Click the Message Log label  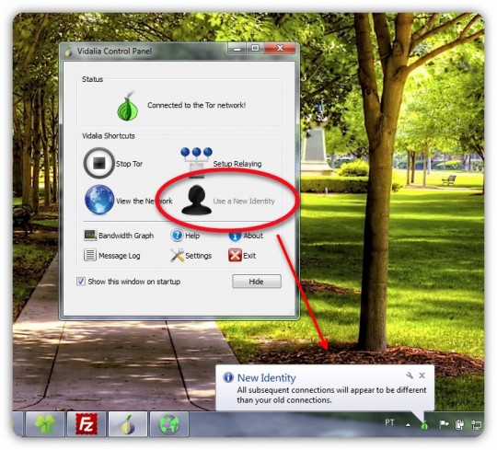pos(119,256)
